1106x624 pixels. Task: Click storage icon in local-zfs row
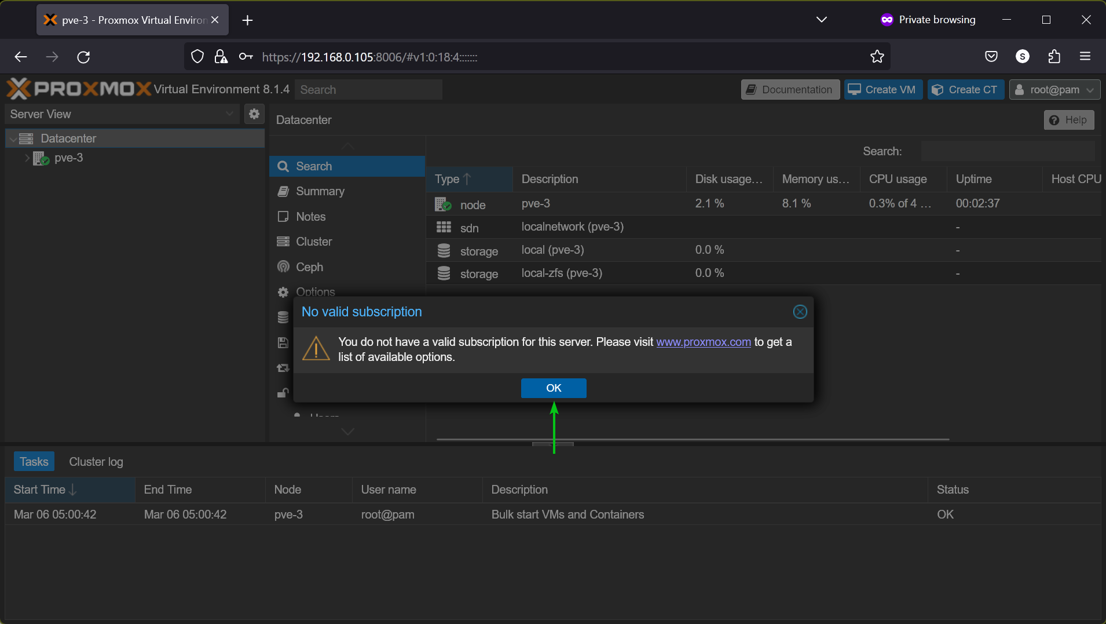point(444,273)
